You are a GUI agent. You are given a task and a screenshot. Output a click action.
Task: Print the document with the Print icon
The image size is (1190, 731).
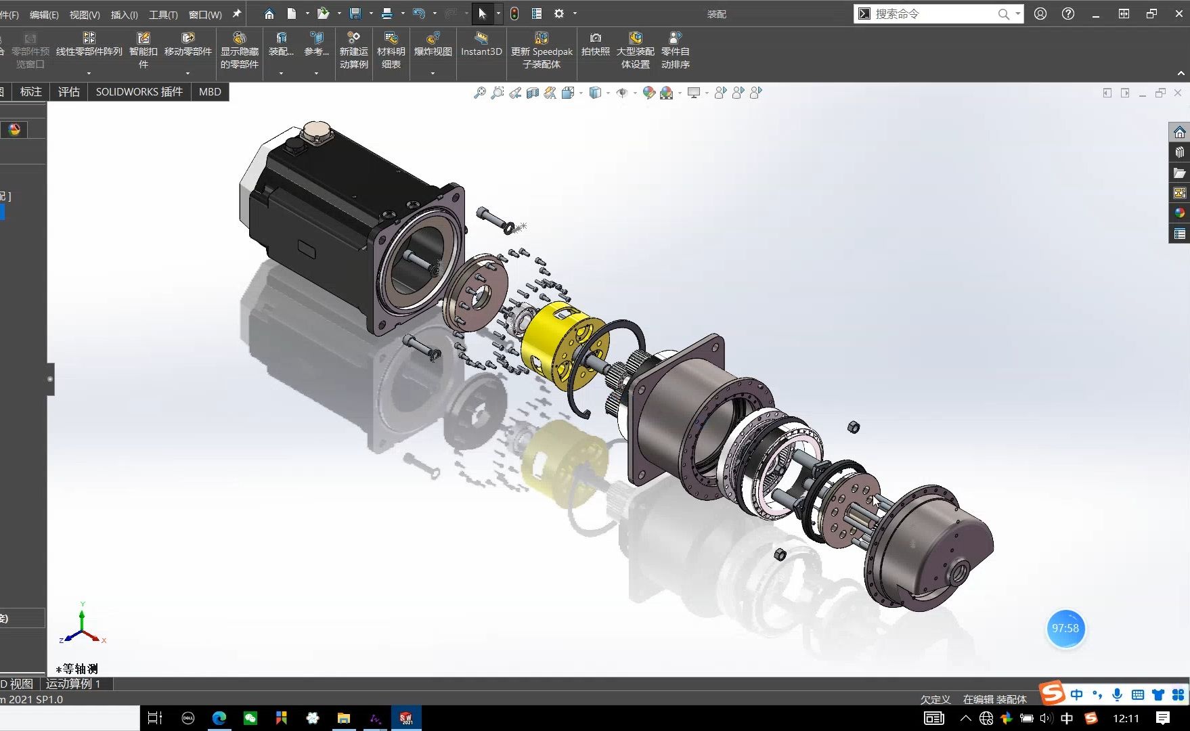click(387, 14)
